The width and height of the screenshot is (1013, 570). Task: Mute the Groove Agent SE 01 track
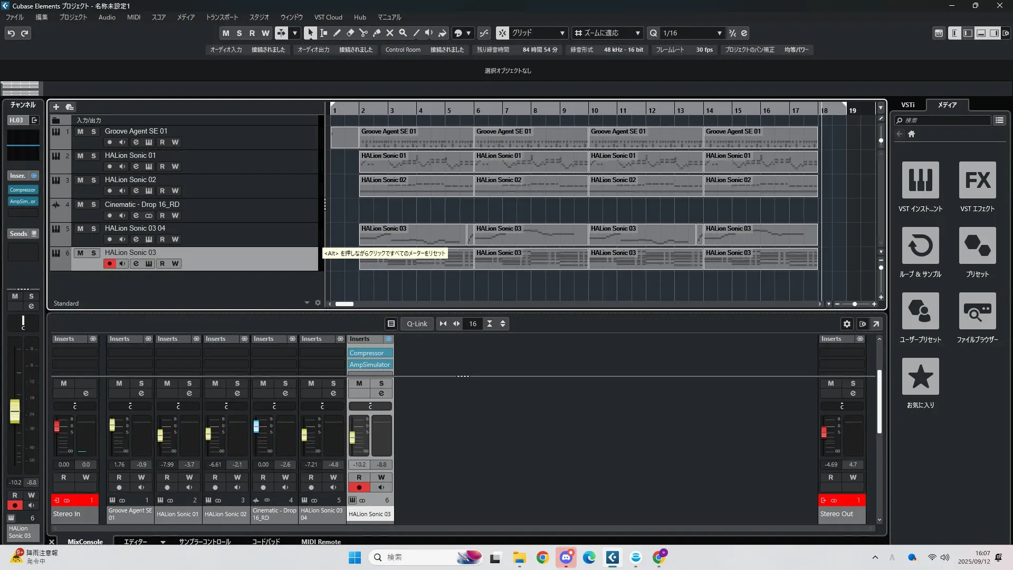80,131
